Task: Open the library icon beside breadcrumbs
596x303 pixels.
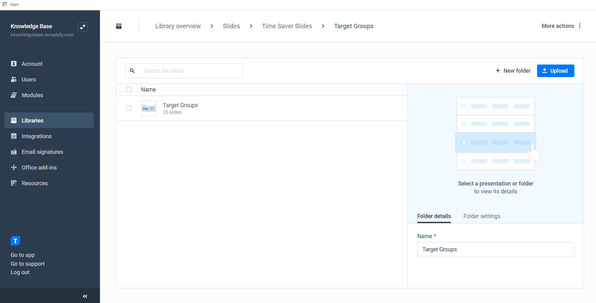Action: [x=119, y=26]
